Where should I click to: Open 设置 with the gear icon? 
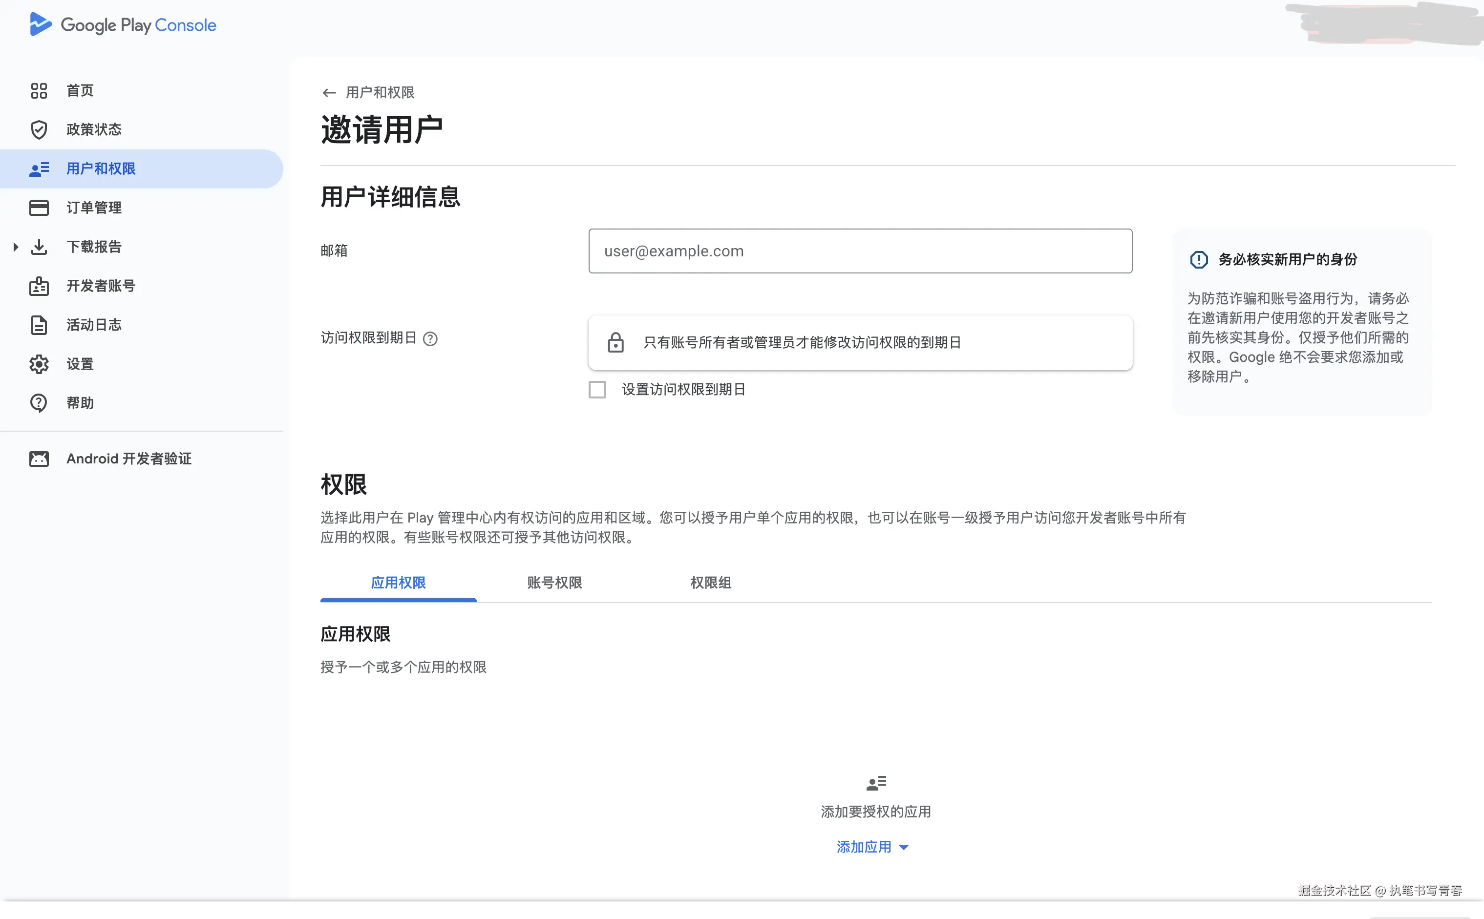[x=38, y=363]
